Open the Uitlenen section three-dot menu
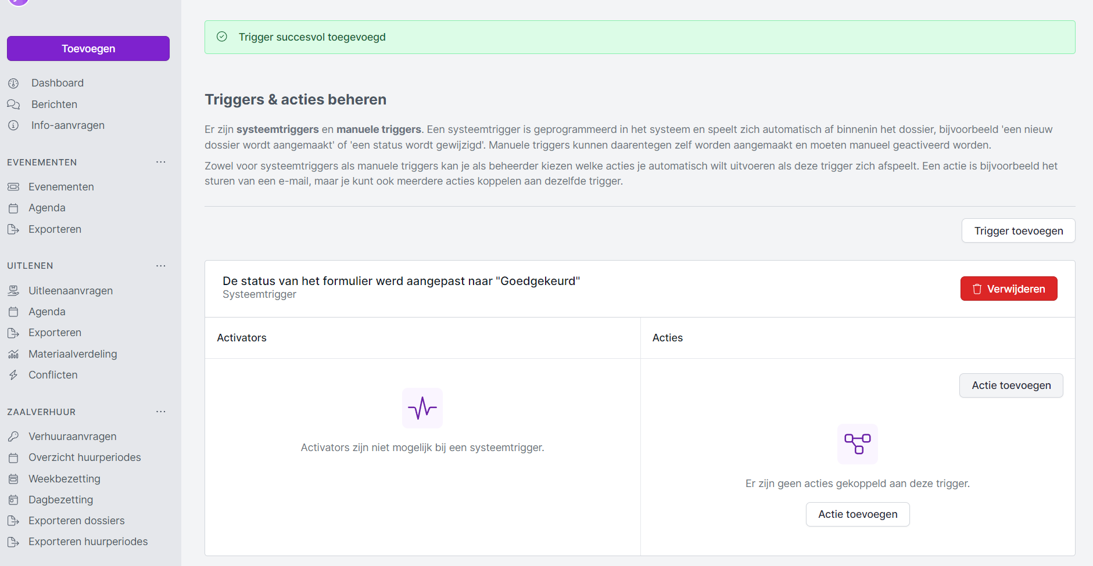Screen dimensions: 1093x566 tap(161, 266)
